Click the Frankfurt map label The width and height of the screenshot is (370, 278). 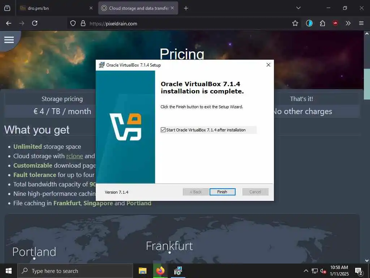(x=169, y=246)
